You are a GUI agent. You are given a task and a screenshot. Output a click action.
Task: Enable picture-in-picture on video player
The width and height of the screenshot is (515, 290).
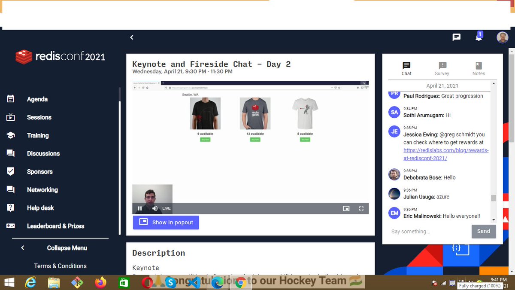click(x=346, y=208)
